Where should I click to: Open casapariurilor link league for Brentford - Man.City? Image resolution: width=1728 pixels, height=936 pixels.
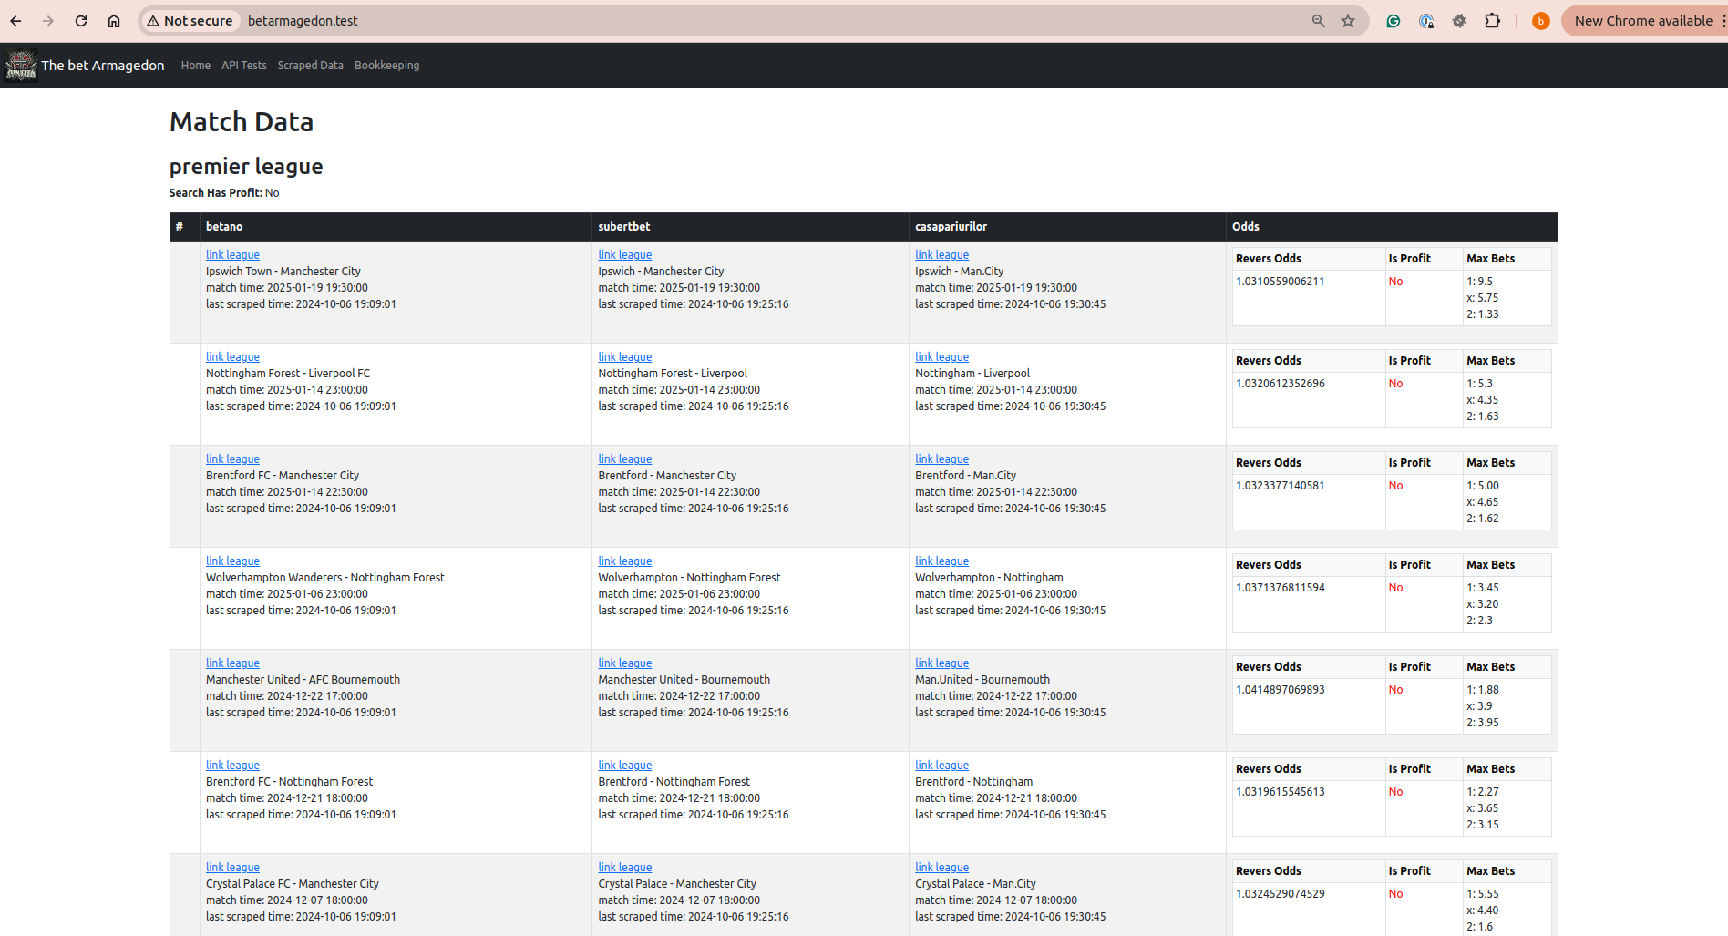point(942,459)
